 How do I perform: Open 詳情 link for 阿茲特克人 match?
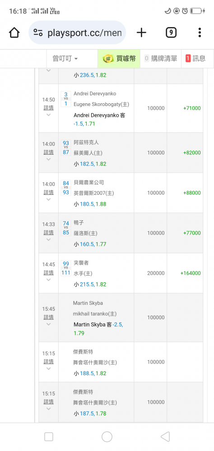[x=48, y=152]
